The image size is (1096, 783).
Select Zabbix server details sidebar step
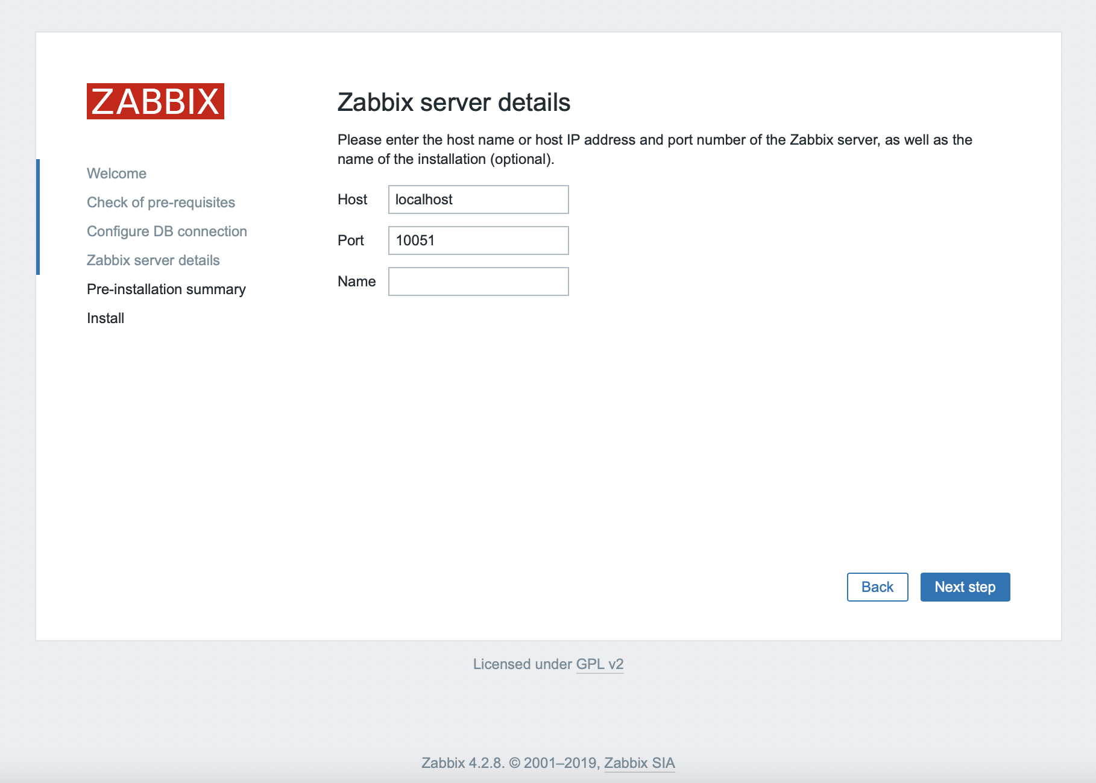tap(153, 260)
